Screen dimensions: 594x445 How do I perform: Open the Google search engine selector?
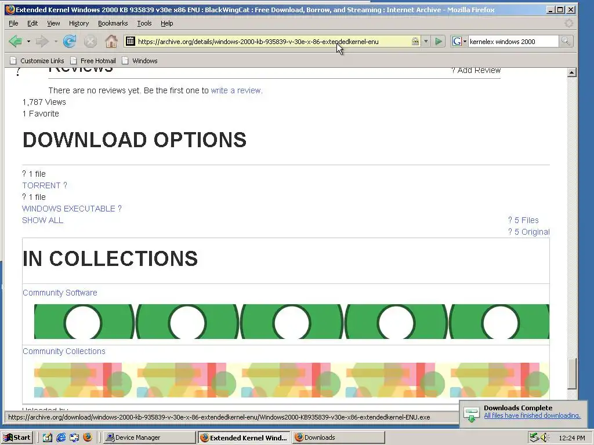coord(459,41)
